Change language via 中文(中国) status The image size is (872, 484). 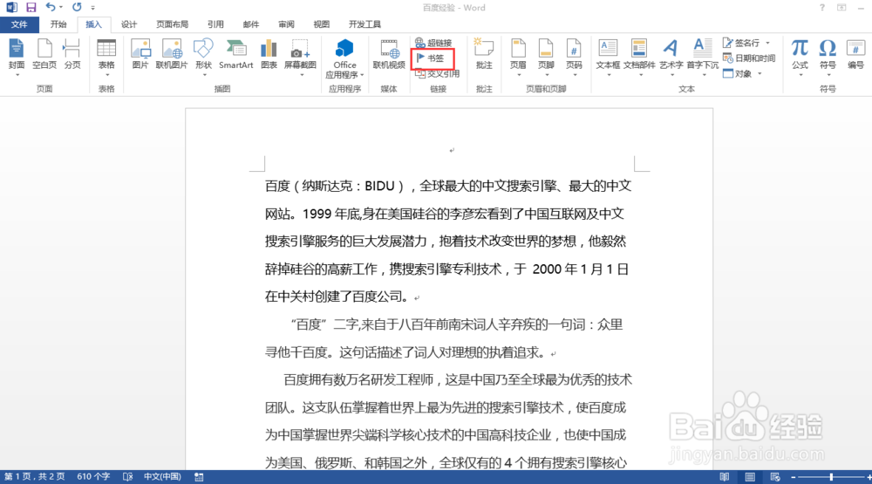[x=162, y=477]
